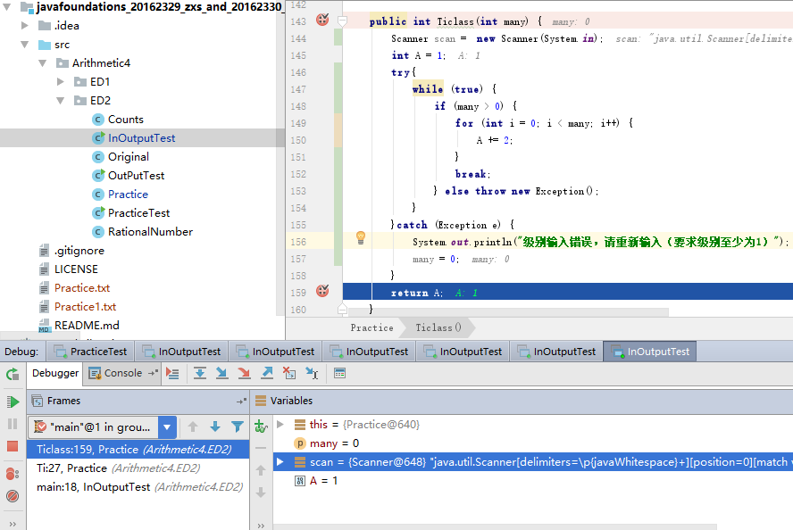793x530 pixels.
Task: Open Counts class file
Action: pyautogui.click(x=125, y=120)
